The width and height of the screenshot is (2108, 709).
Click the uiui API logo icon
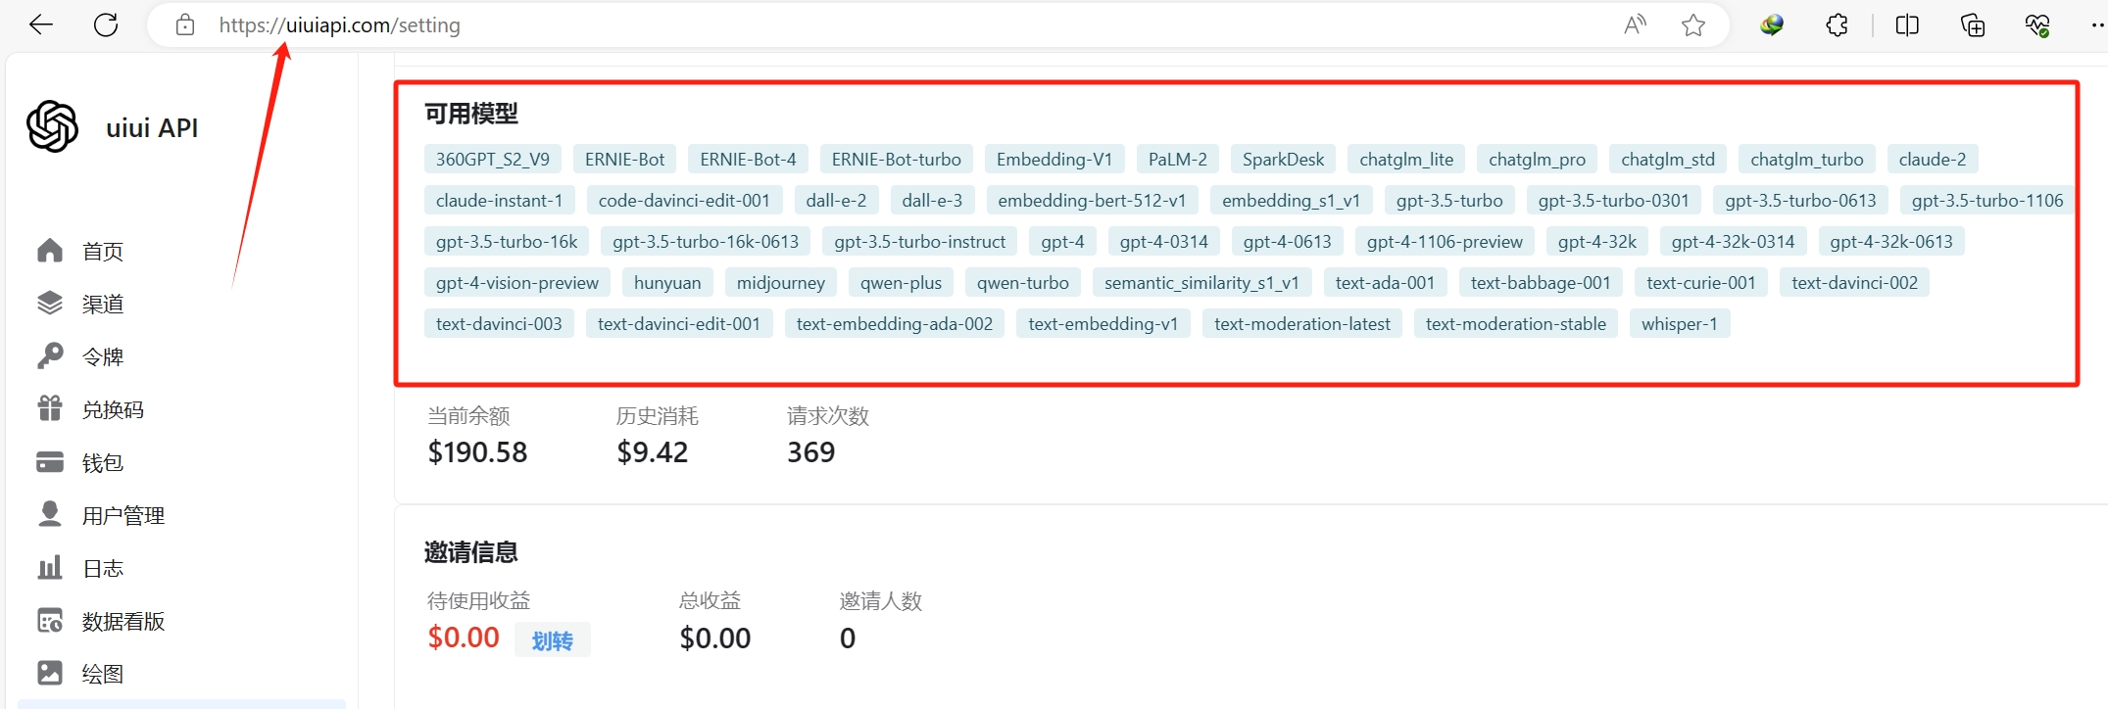pos(53,126)
